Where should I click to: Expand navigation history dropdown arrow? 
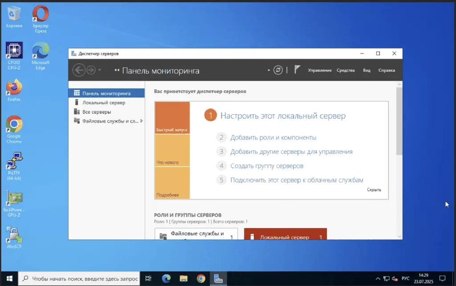click(x=100, y=70)
